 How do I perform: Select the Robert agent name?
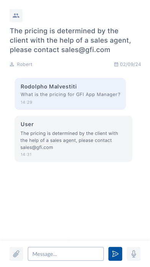[24, 64]
